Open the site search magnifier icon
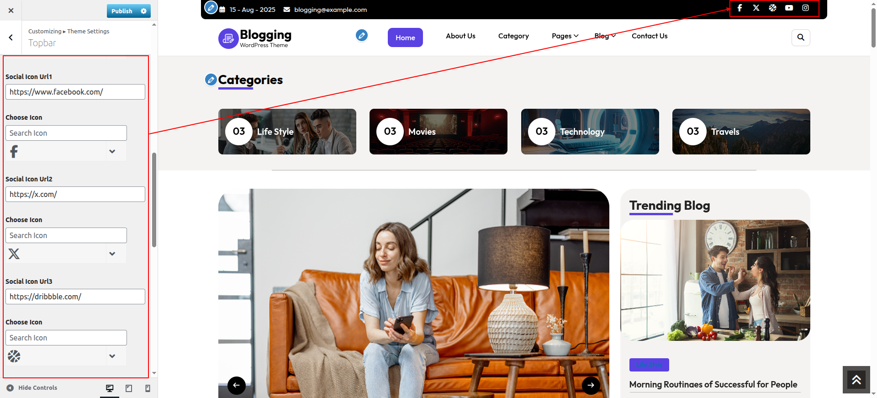The image size is (877, 398). 801,37
